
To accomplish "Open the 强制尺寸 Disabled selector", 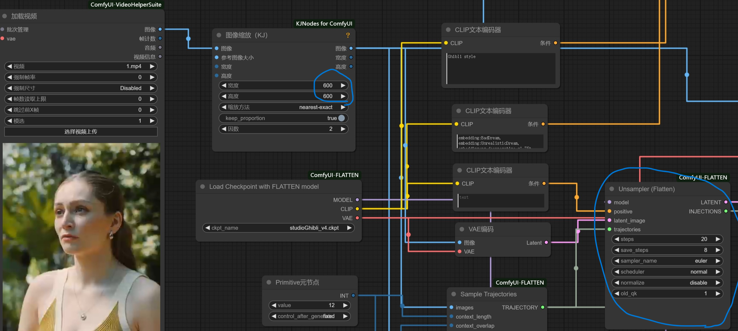I will click(x=81, y=88).
